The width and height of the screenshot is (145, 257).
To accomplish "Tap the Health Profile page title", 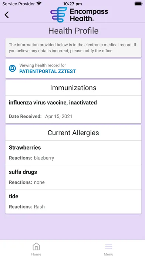I will pos(73,31).
